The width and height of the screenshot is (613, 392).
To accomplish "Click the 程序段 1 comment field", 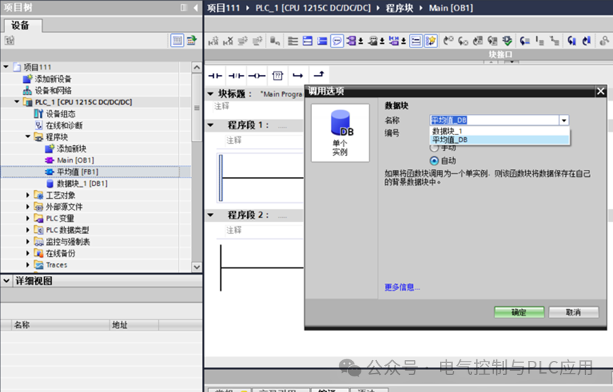I will 264,141.
